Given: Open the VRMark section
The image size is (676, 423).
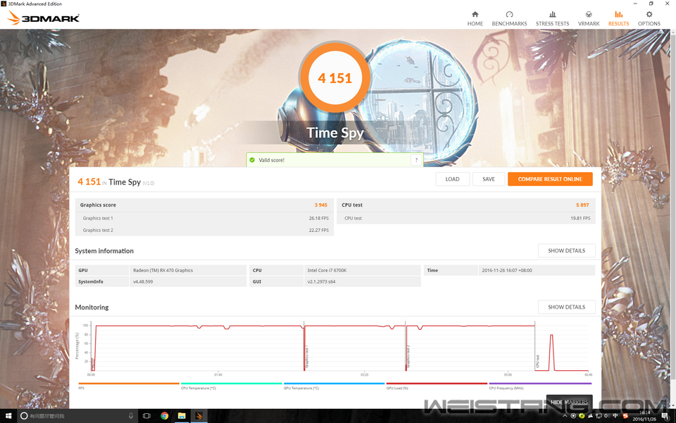Looking at the screenshot, I should (588, 18).
